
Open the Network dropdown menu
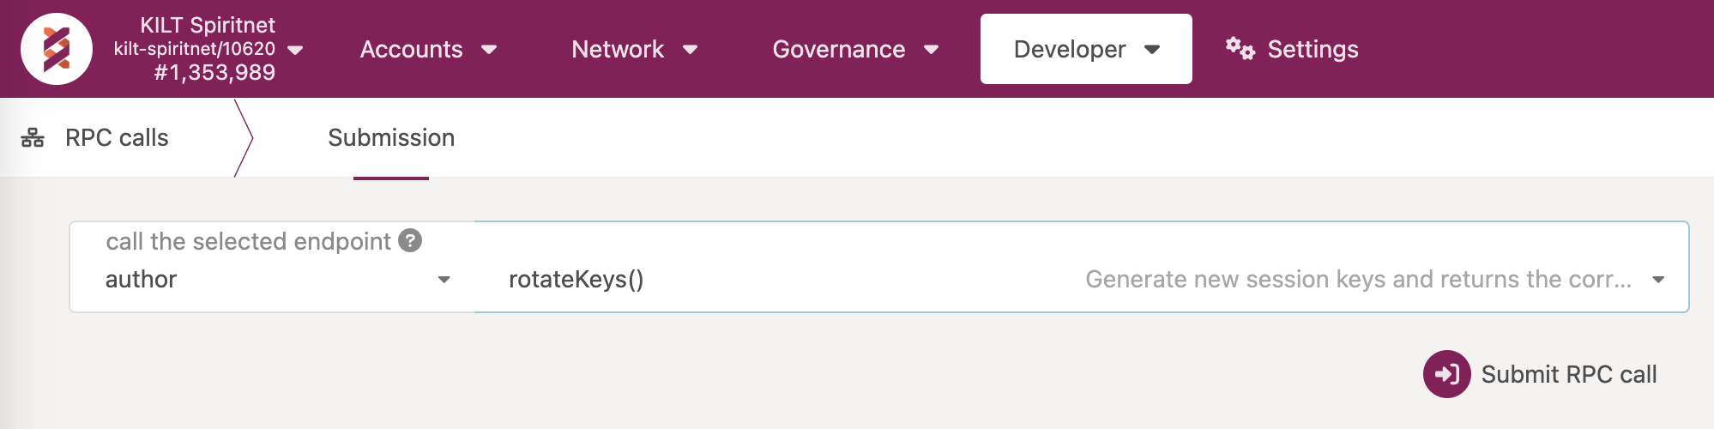[x=633, y=50]
